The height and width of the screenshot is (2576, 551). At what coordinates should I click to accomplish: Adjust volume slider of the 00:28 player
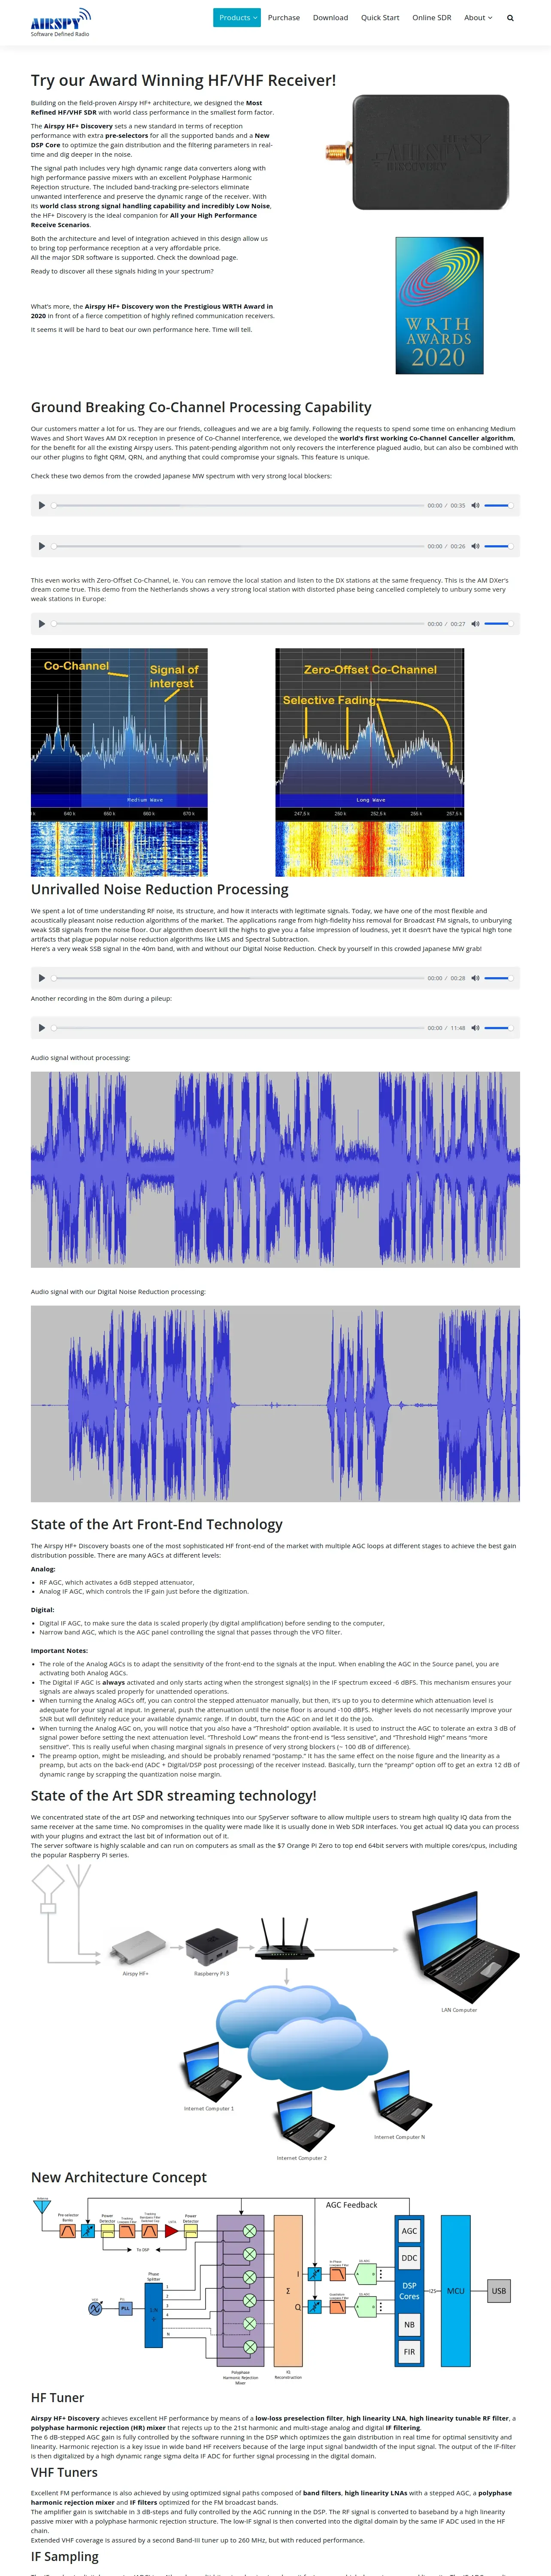(x=499, y=978)
